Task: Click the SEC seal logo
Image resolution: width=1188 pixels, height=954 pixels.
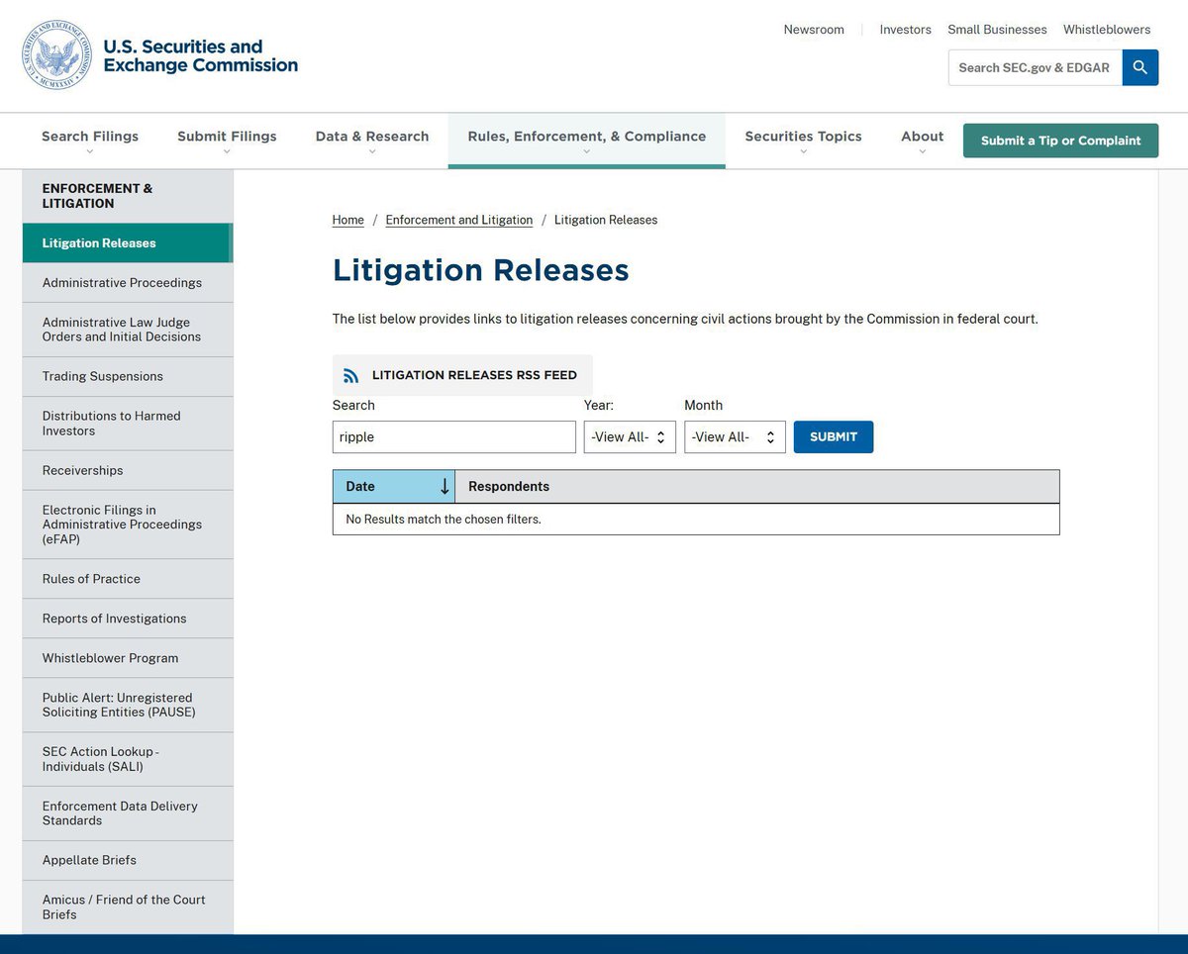Action: tap(56, 54)
